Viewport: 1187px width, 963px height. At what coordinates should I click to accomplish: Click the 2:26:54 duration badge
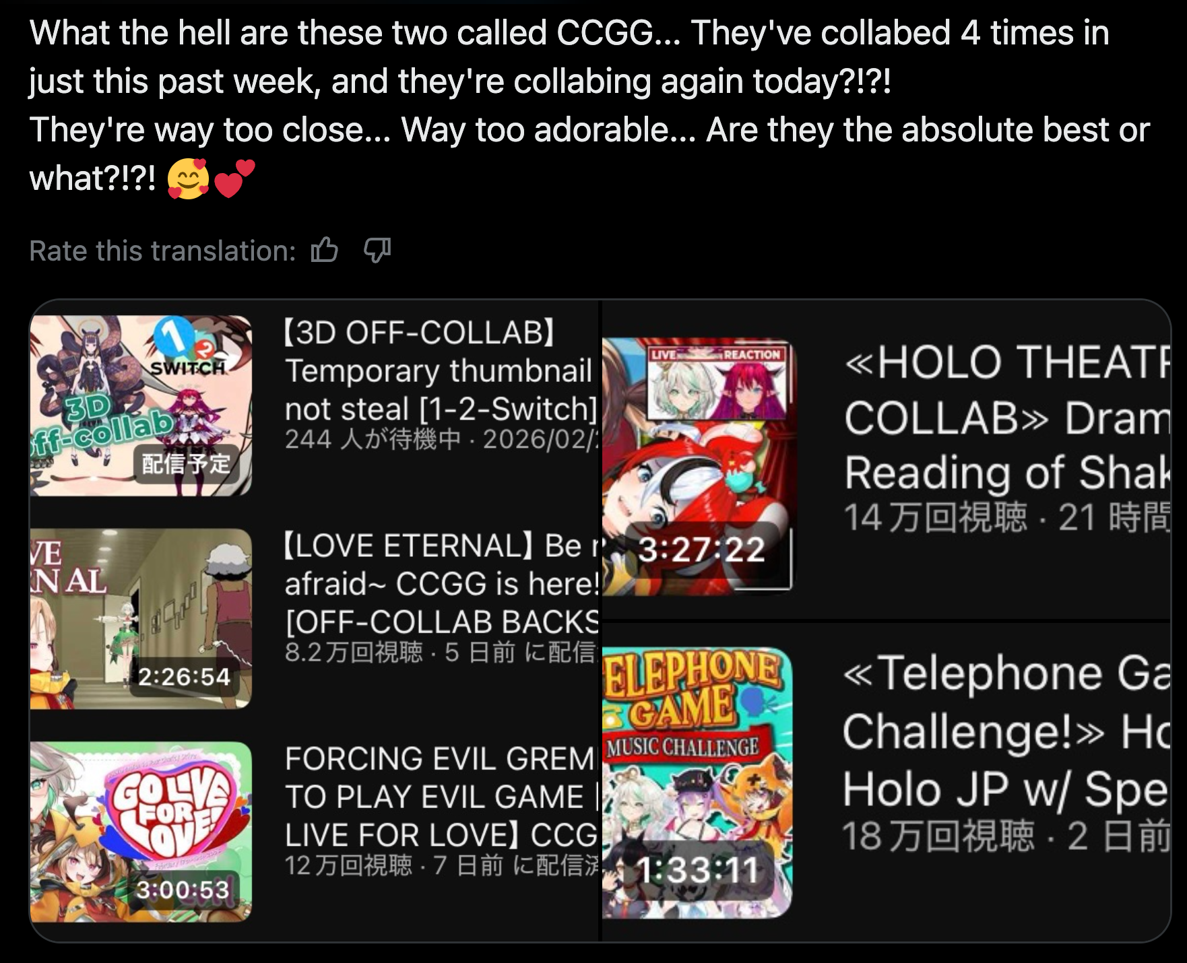(x=184, y=676)
